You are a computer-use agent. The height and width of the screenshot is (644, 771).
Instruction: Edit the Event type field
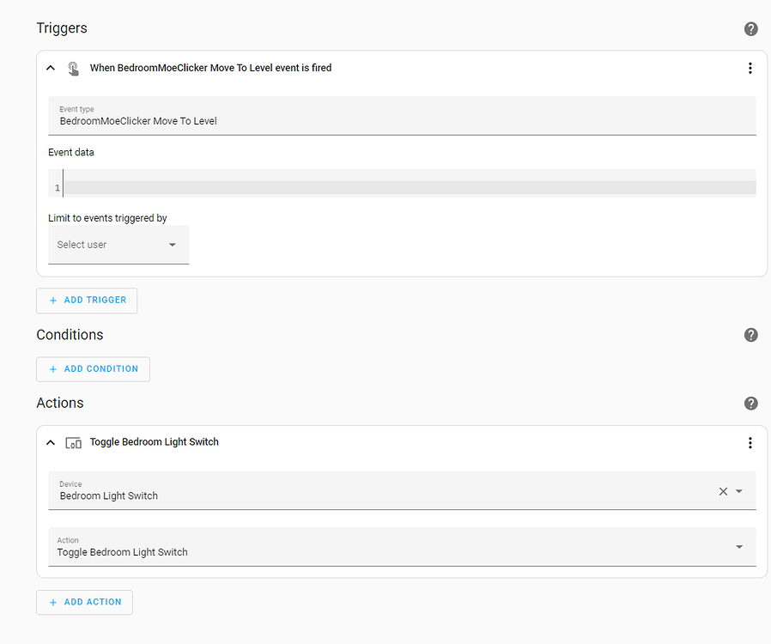[x=402, y=116]
